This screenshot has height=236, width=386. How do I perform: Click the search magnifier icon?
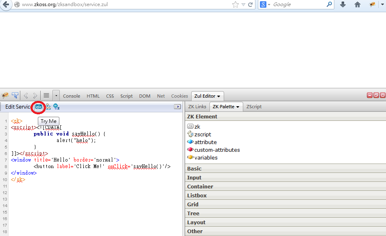(x=329, y=4)
